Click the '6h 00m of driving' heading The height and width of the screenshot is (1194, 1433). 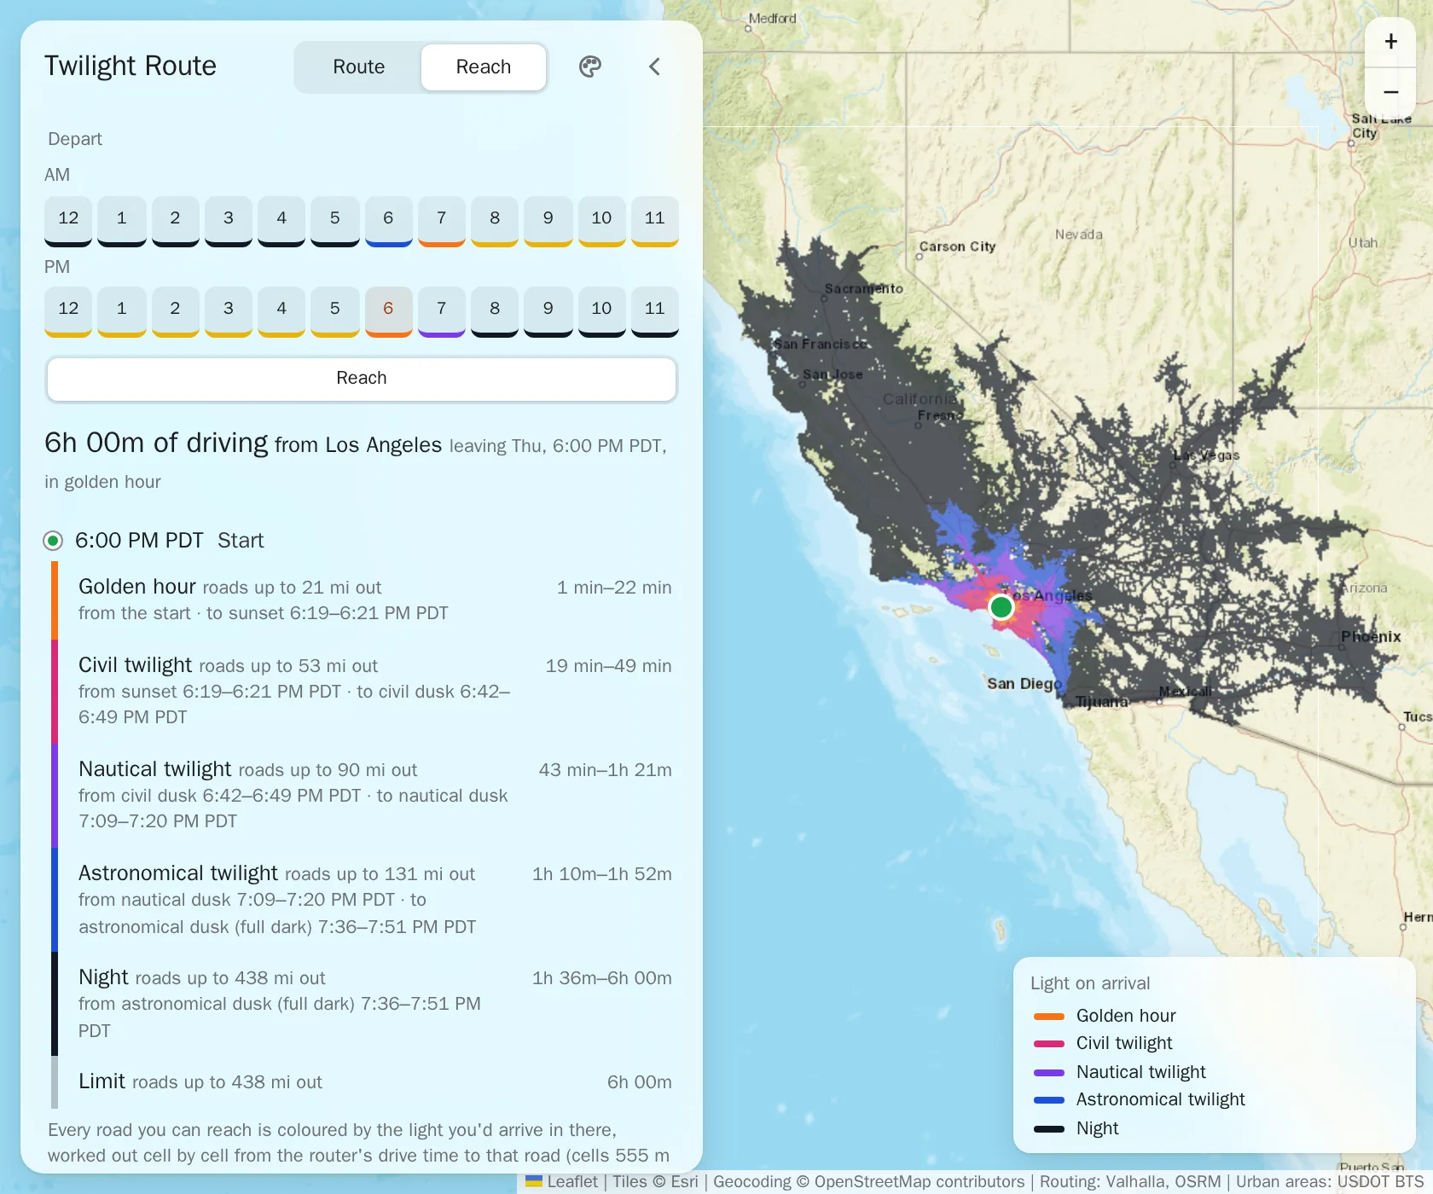tap(156, 443)
